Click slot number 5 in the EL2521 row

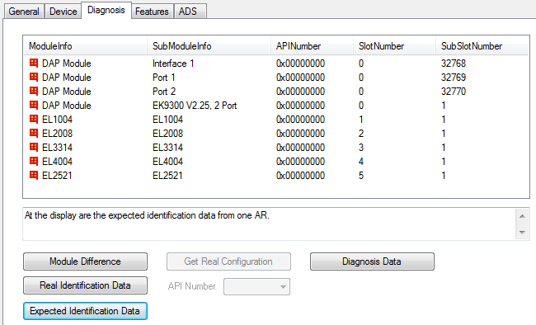(361, 176)
